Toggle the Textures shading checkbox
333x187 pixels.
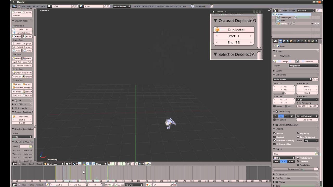click(x=274, y=133)
